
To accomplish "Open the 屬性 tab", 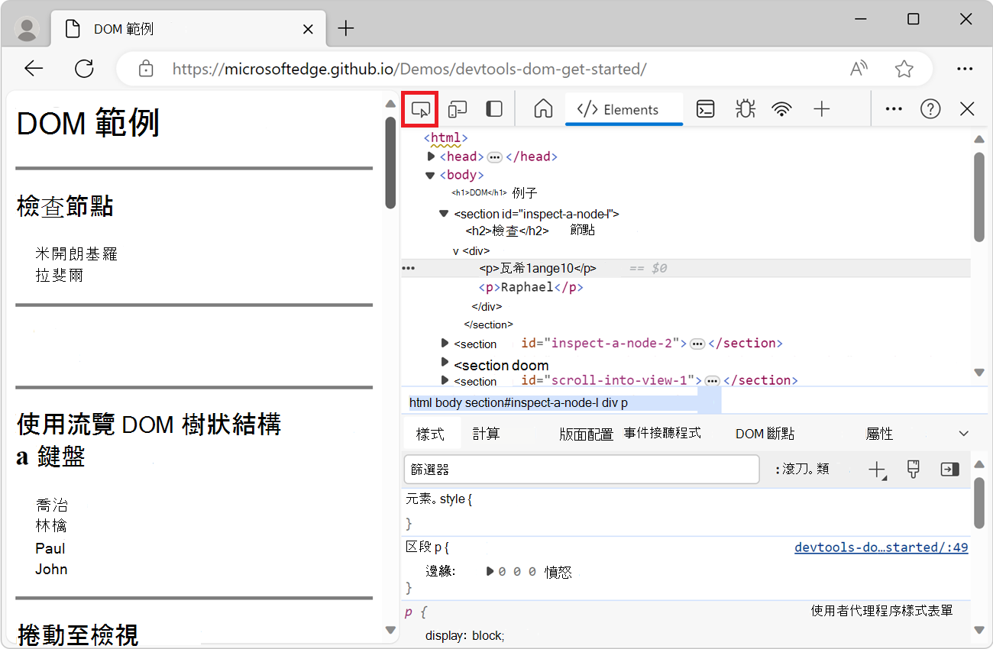I will (879, 434).
